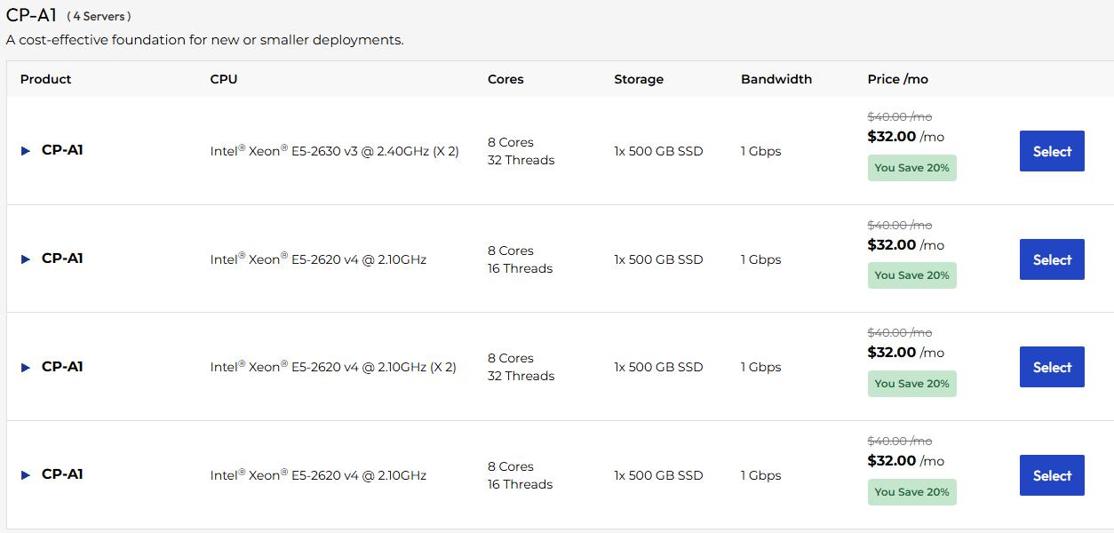Click the Intel Xeon E5-2630 v3 CPU text
This screenshot has width=1114, height=533.
pos(334,151)
